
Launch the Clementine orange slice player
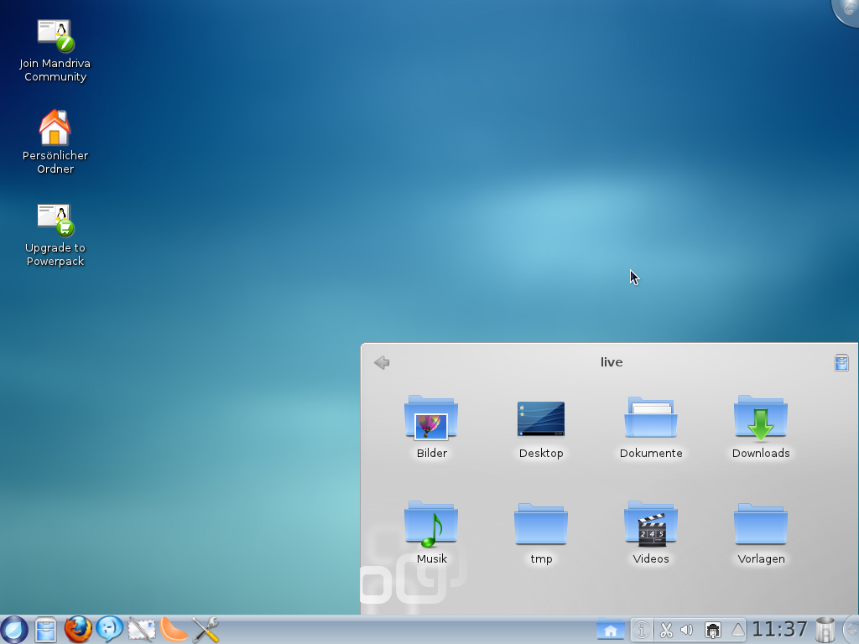click(174, 629)
